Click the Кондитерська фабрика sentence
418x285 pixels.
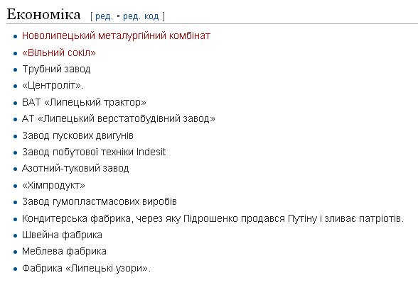click(x=213, y=218)
